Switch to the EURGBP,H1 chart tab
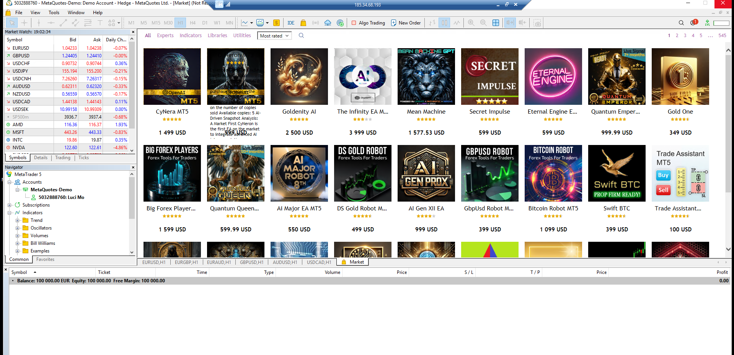The image size is (734, 355). coord(186,262)
